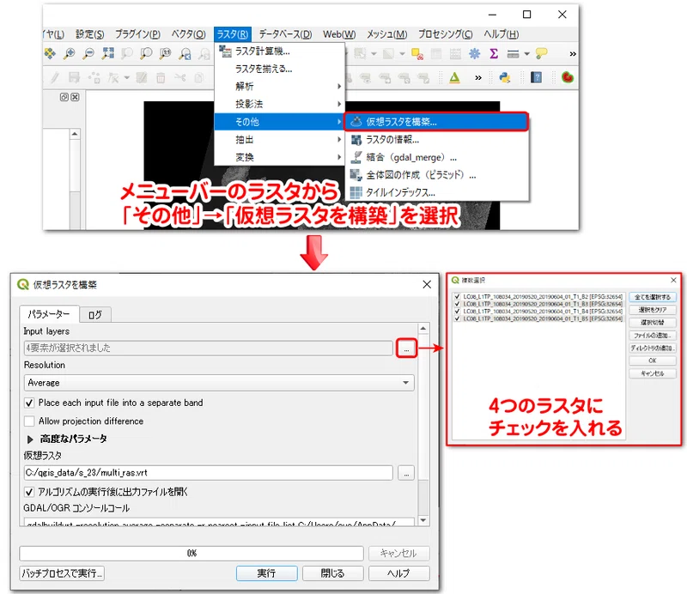Open the measure tool dropdown arrow
Screen dimensions: 687x594
(x=527, y=54)
